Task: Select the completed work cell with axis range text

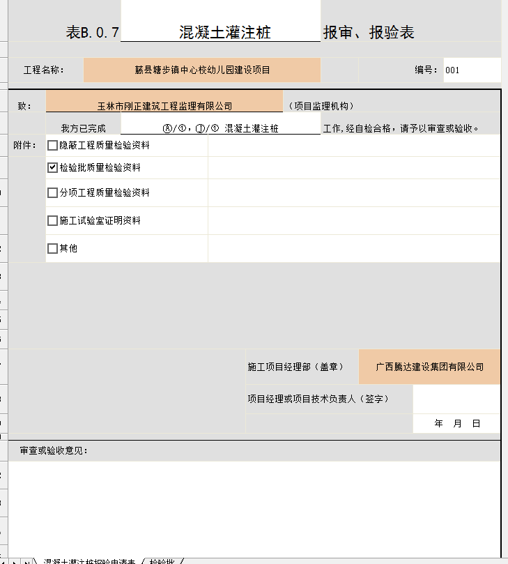Action: pos(220,128)
